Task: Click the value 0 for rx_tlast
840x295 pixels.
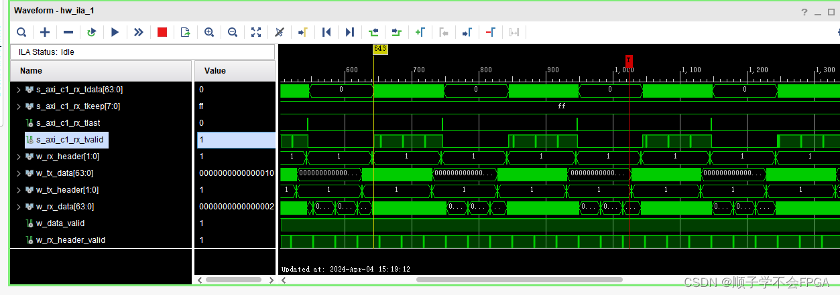Action: [201, 122]
